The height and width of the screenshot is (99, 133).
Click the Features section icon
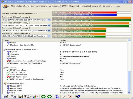click(5, 68)
